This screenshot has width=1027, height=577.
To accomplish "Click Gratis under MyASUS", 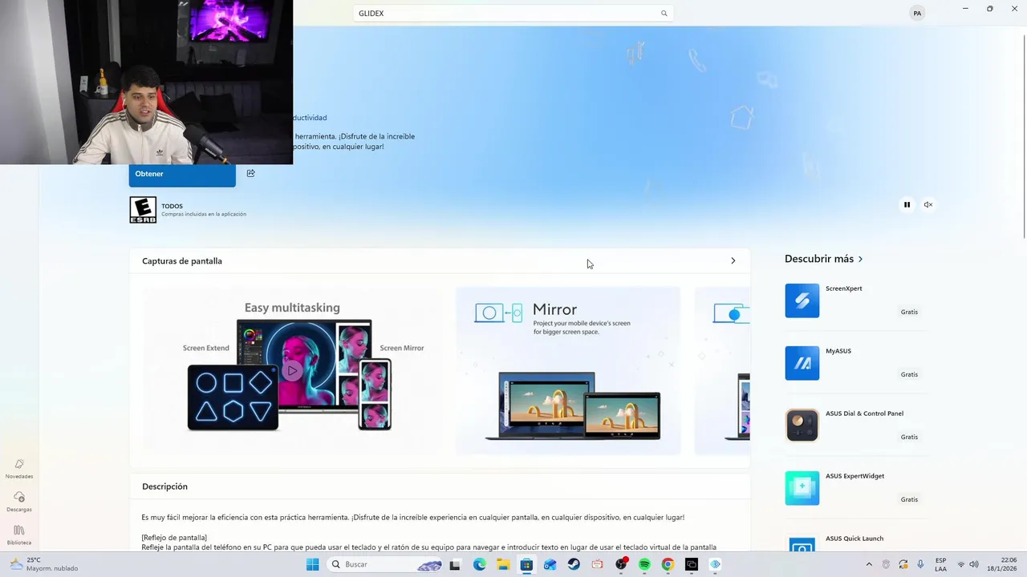I will [909, 374].
